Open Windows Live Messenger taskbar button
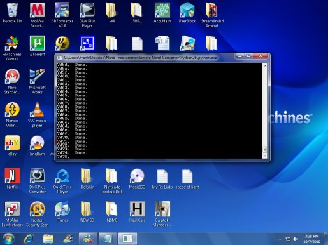This screenshot has width=328, height=245. tap(88, 239)
